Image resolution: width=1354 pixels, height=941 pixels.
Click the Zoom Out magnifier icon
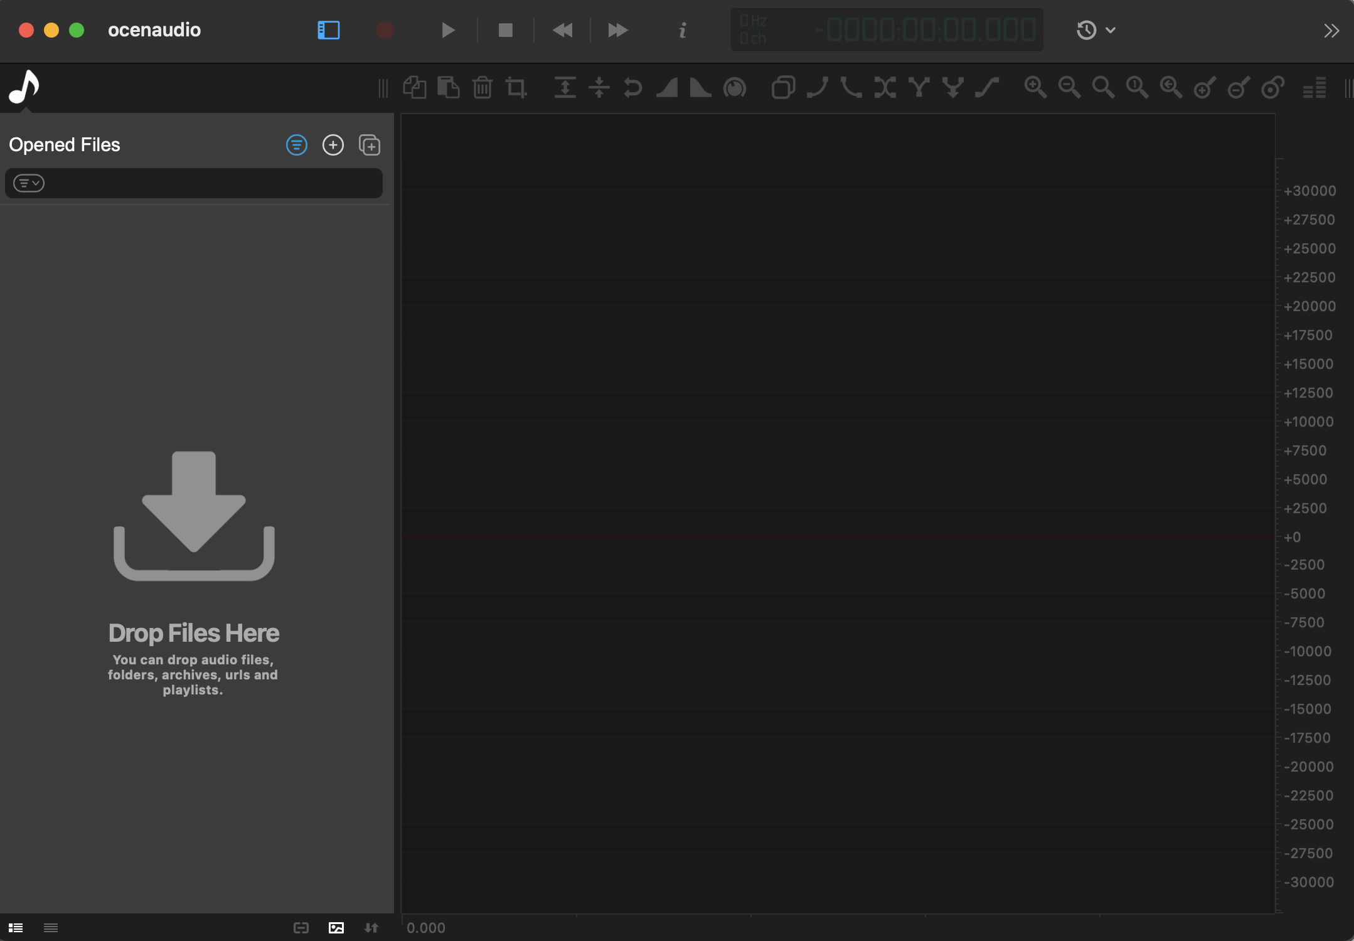1069,88
